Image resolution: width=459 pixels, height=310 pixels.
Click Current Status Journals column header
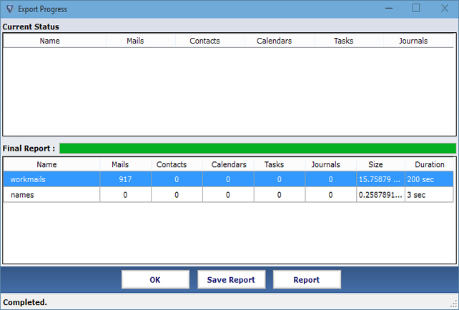click(x=418, y=41)
